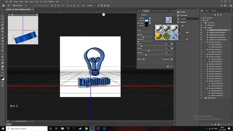Collapse Boundary Constraint 1 group
The image size is (233, 131).
[206, 42]
